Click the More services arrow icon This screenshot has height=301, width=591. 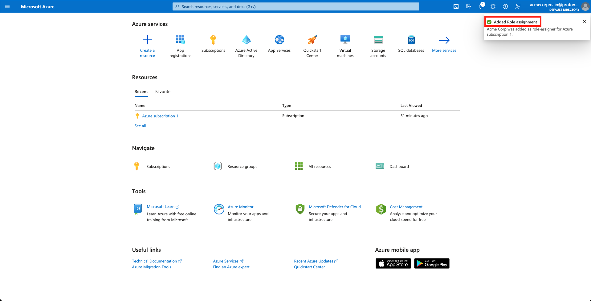444,40
